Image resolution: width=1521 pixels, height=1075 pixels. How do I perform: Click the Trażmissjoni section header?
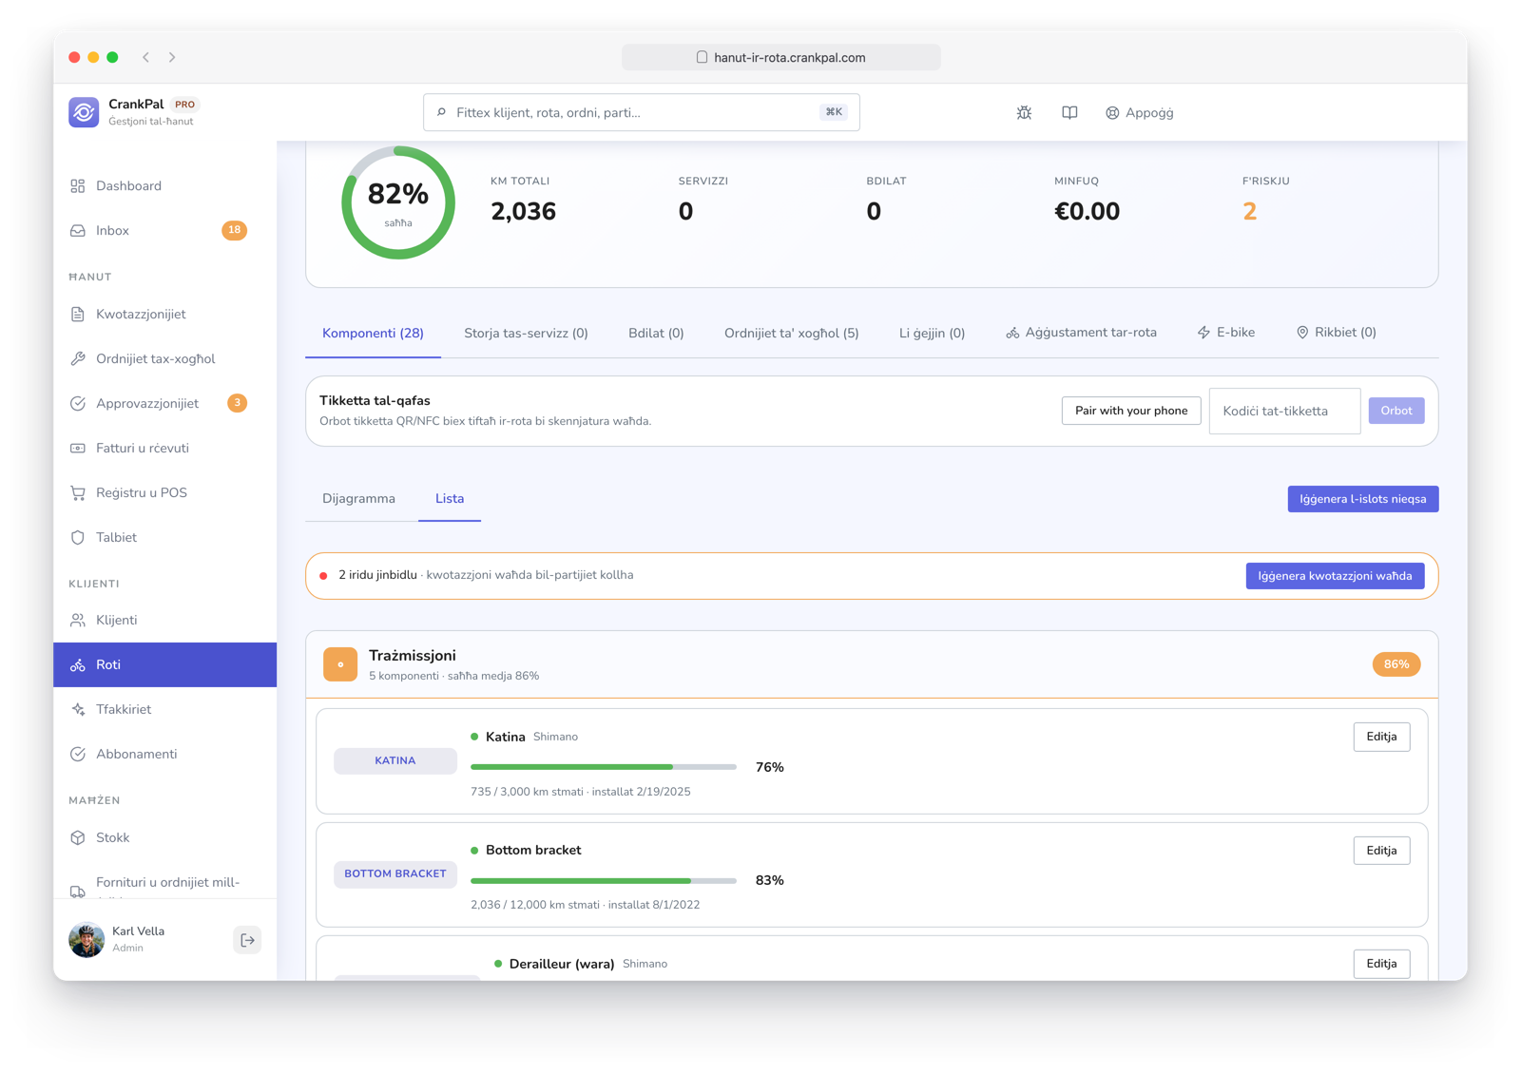click(872, 664)
